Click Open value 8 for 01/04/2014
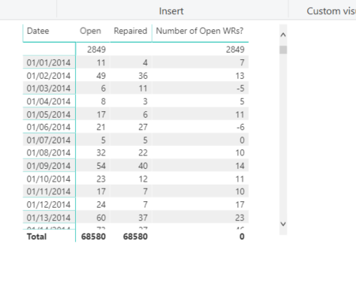This screenshot has width=356, height=292. tap(103, 101)
